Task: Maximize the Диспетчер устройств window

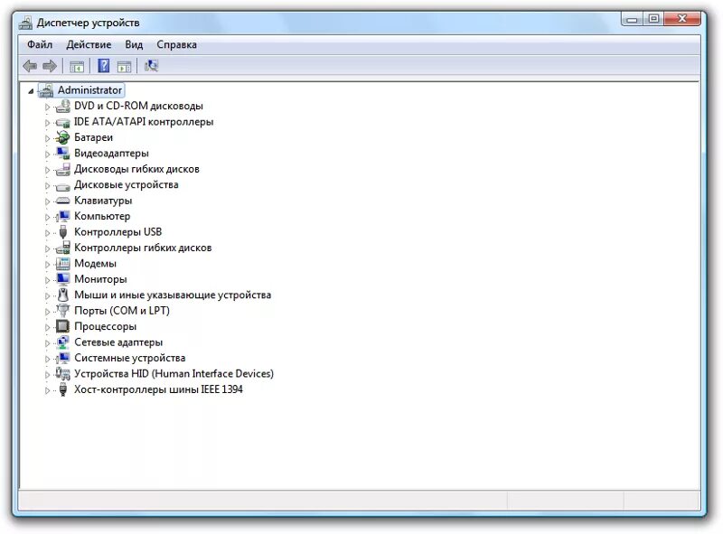Action: pos(653,19)
